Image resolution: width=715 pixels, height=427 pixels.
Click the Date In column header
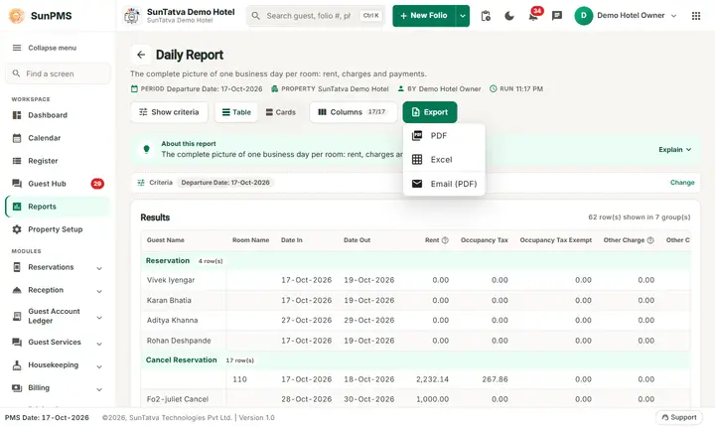[x=291, y=240]
